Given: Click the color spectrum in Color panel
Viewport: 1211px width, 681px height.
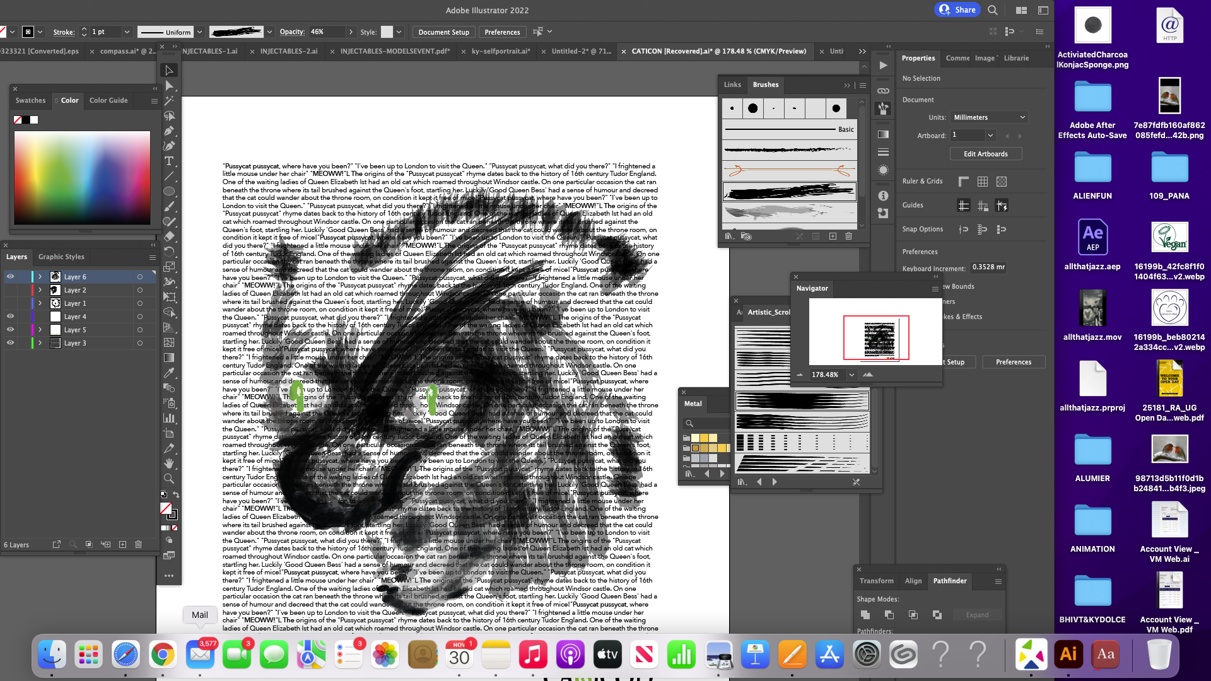Looking at the screenshot, I should [82, 178].
